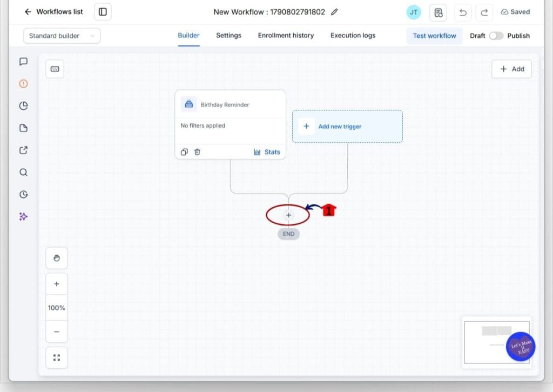Click the Saved cloud status
This screenshot has height=392, width=553.
pyautogui.click(x=515, y=12)
